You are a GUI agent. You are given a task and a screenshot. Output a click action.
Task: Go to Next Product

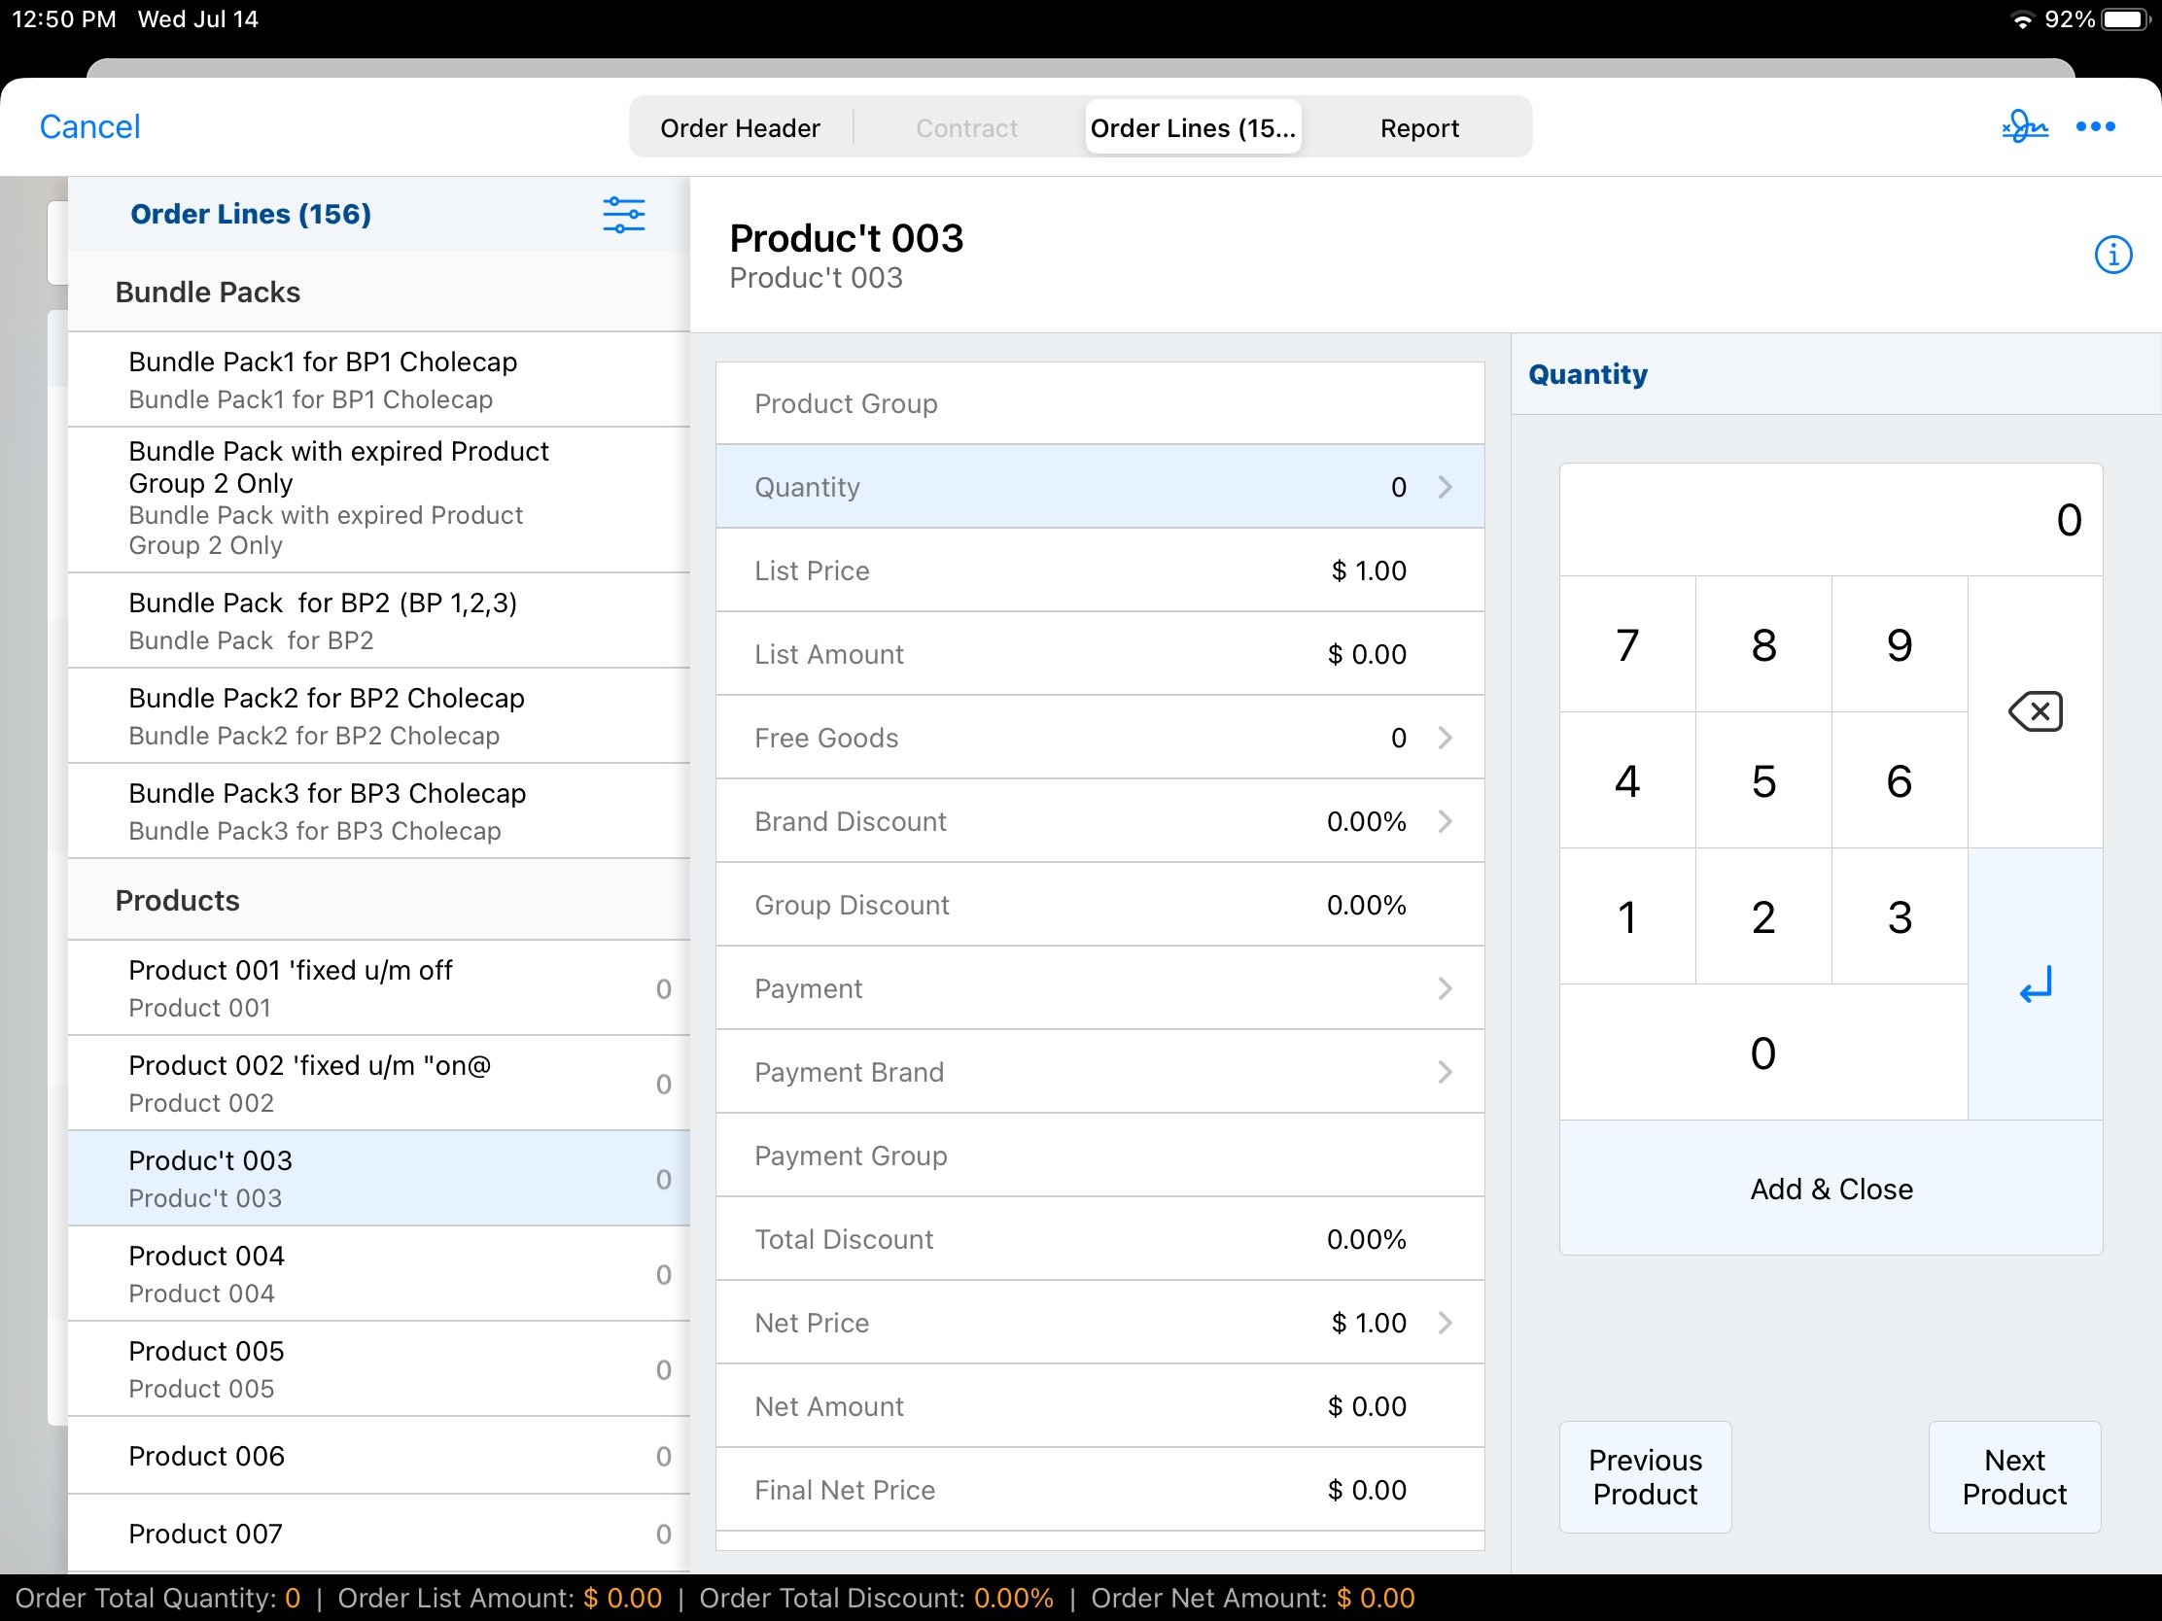(2013, 1476)
